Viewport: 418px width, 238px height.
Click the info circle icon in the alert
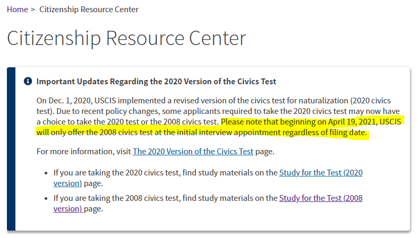coord(28,81)
